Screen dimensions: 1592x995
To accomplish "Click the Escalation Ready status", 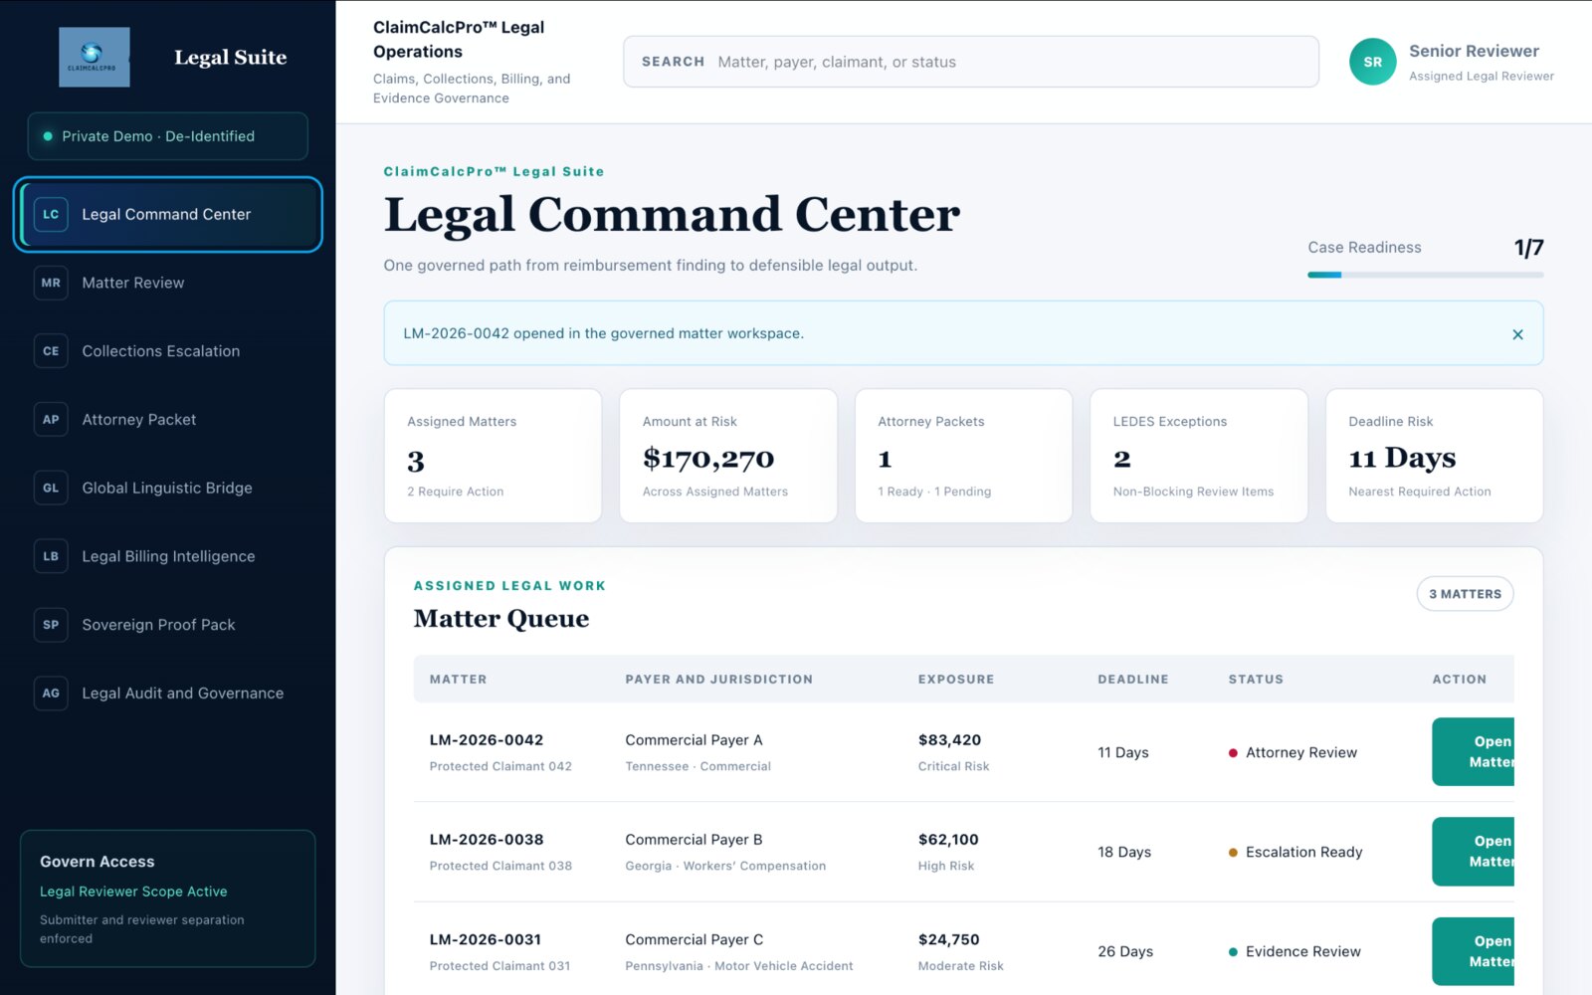I will [x=1294, y=852].
